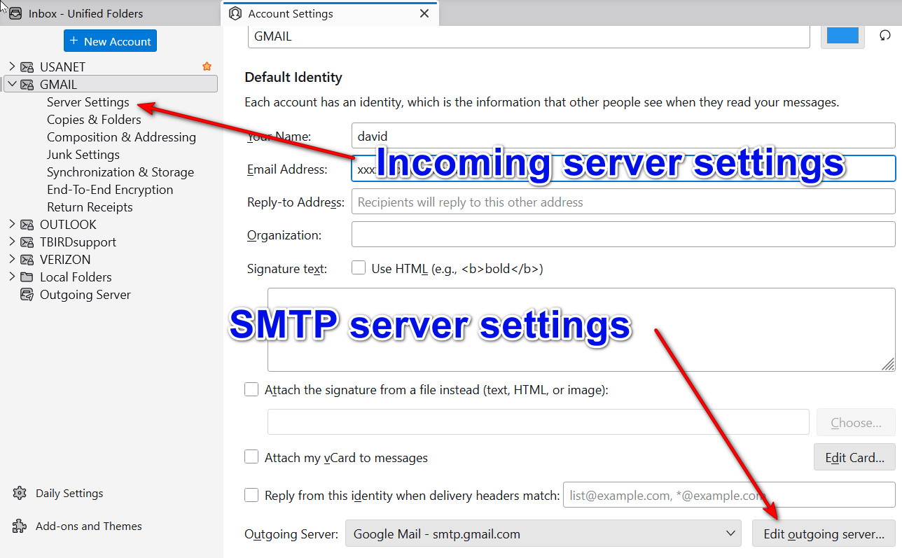Open Synchronization & Storage settings
The height and width of the screenshot is (558, 902).
120,172
